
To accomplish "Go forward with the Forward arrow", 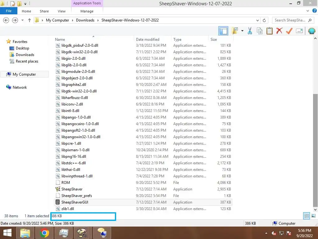I will tap(15, 20).
